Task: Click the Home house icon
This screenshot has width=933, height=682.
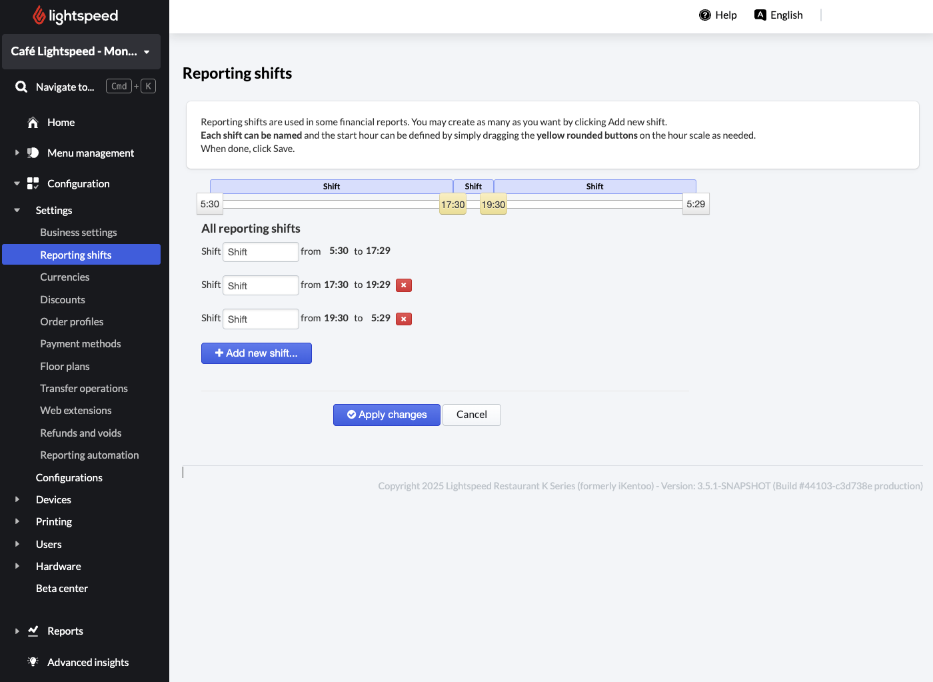Action: click(33, 123)
